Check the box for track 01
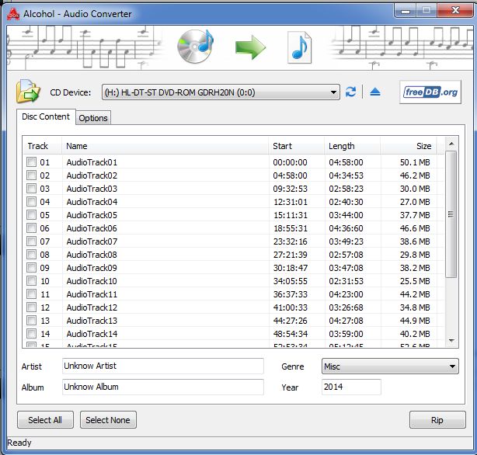The image size is (477, 455). [x=31, y=162]
